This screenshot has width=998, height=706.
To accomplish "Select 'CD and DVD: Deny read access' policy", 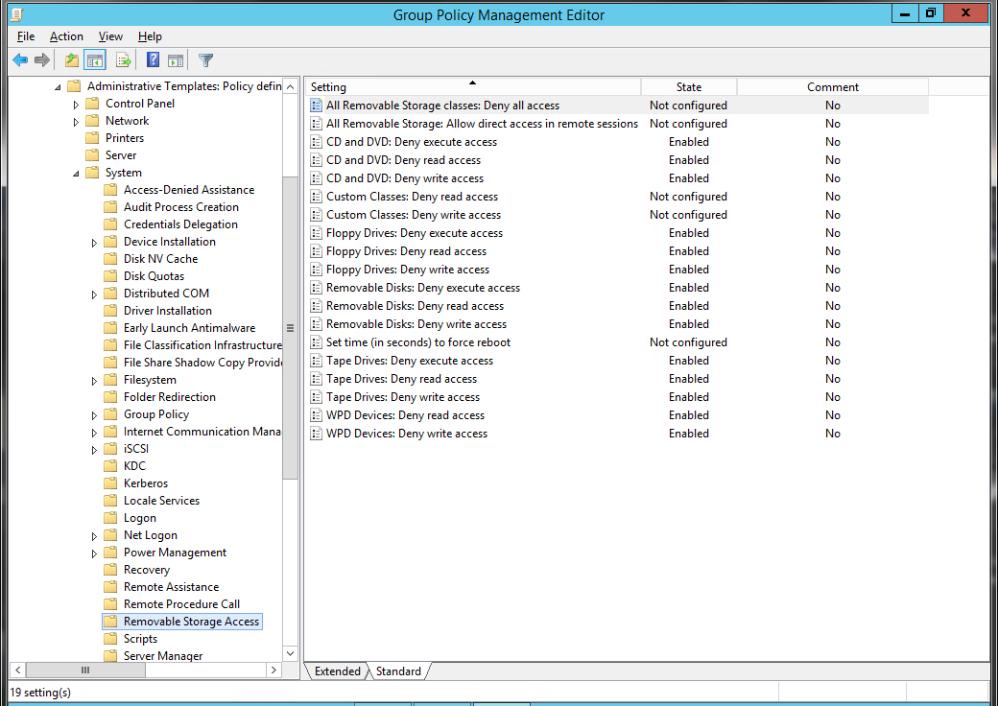I will click(403, 160).
